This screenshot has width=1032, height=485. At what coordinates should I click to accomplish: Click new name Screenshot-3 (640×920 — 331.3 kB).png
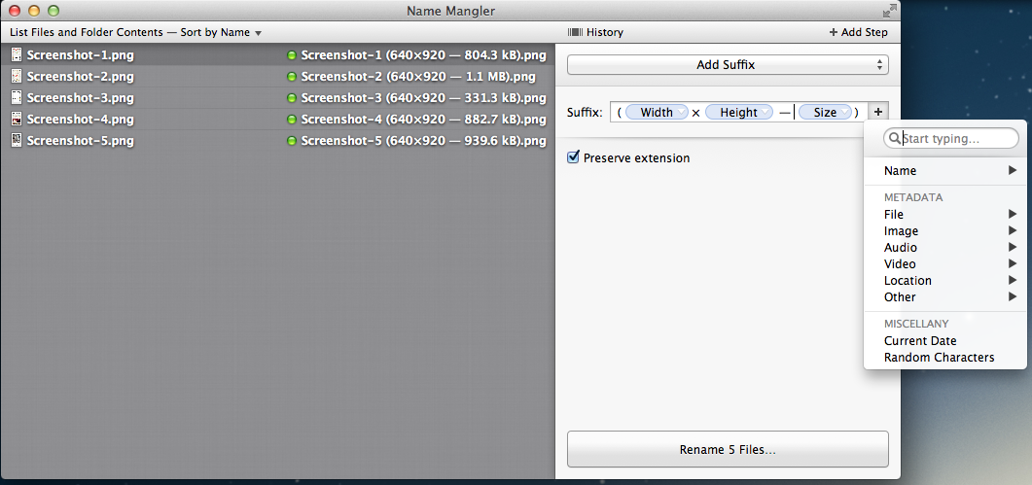[x=423, y=98]
